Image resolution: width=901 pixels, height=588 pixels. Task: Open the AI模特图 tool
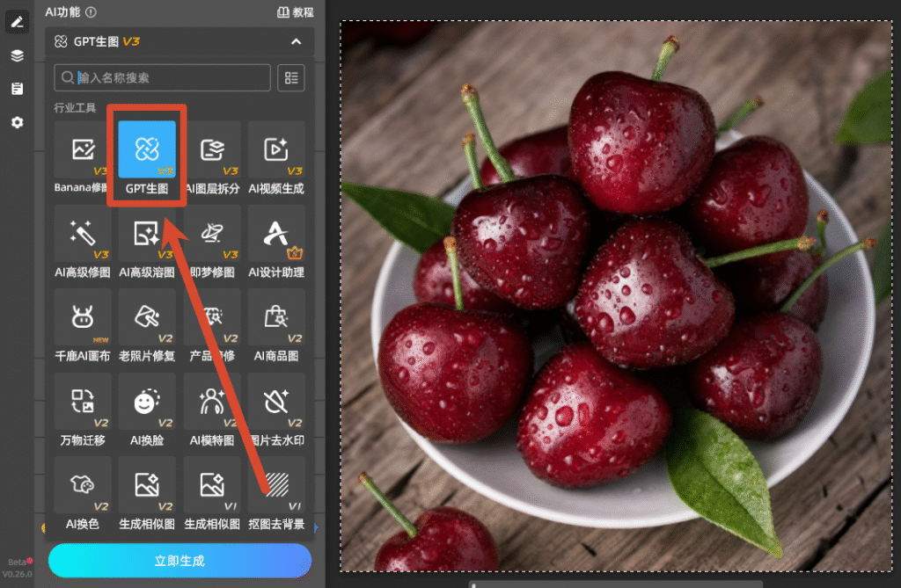click(212, 410)
